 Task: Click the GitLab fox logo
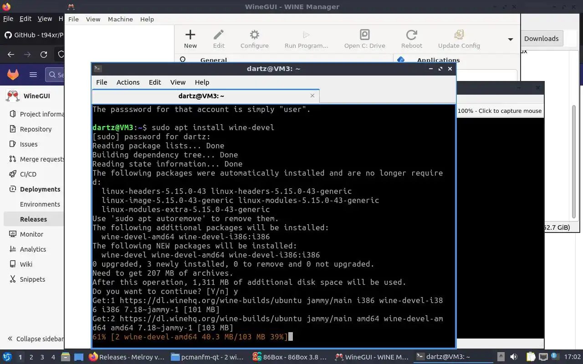coord(13,75)
